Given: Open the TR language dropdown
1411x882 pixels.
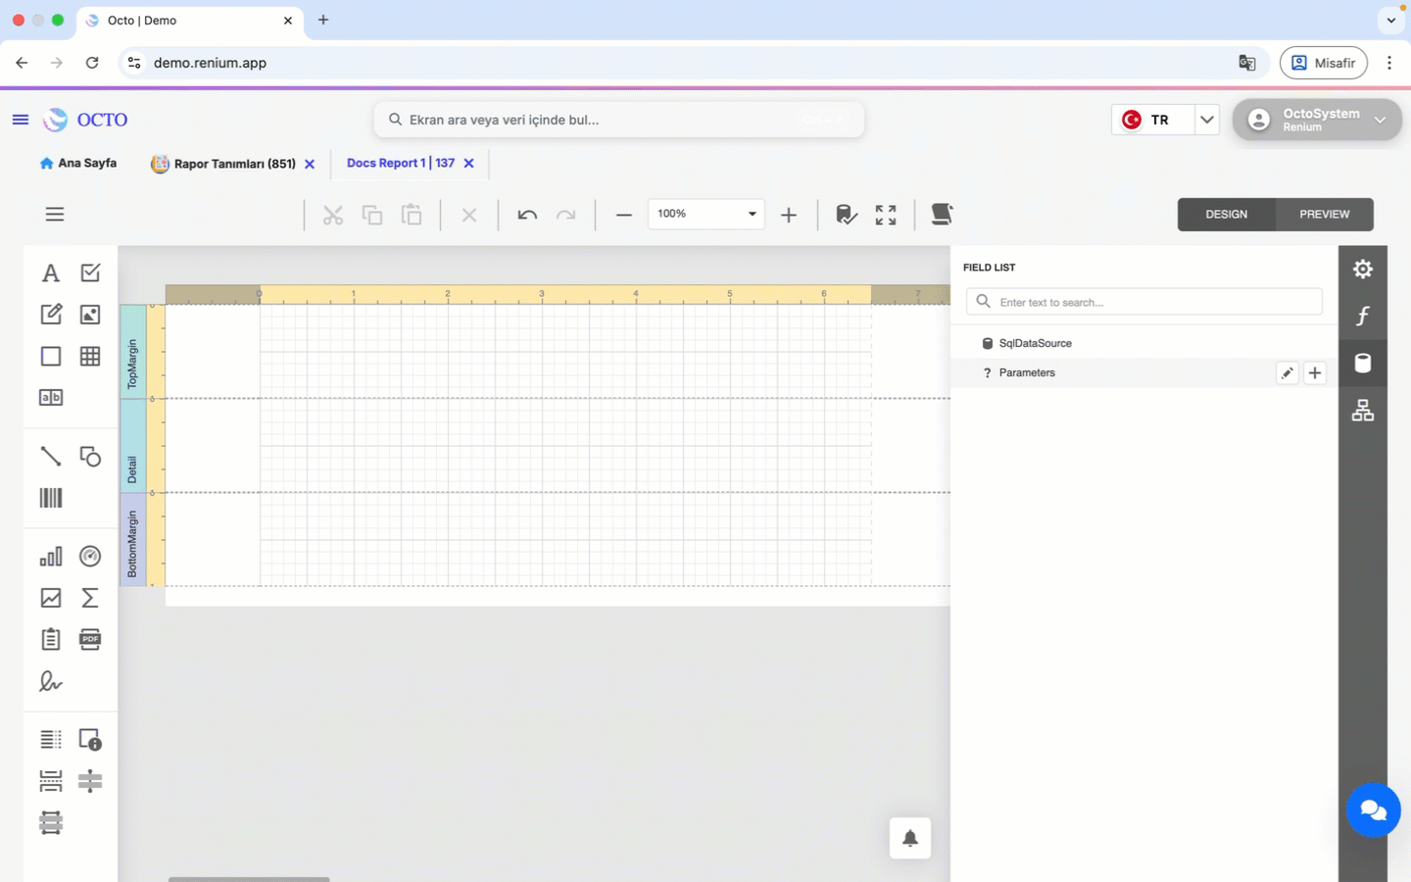Looking at the screenshot, I should [1207, 119].
